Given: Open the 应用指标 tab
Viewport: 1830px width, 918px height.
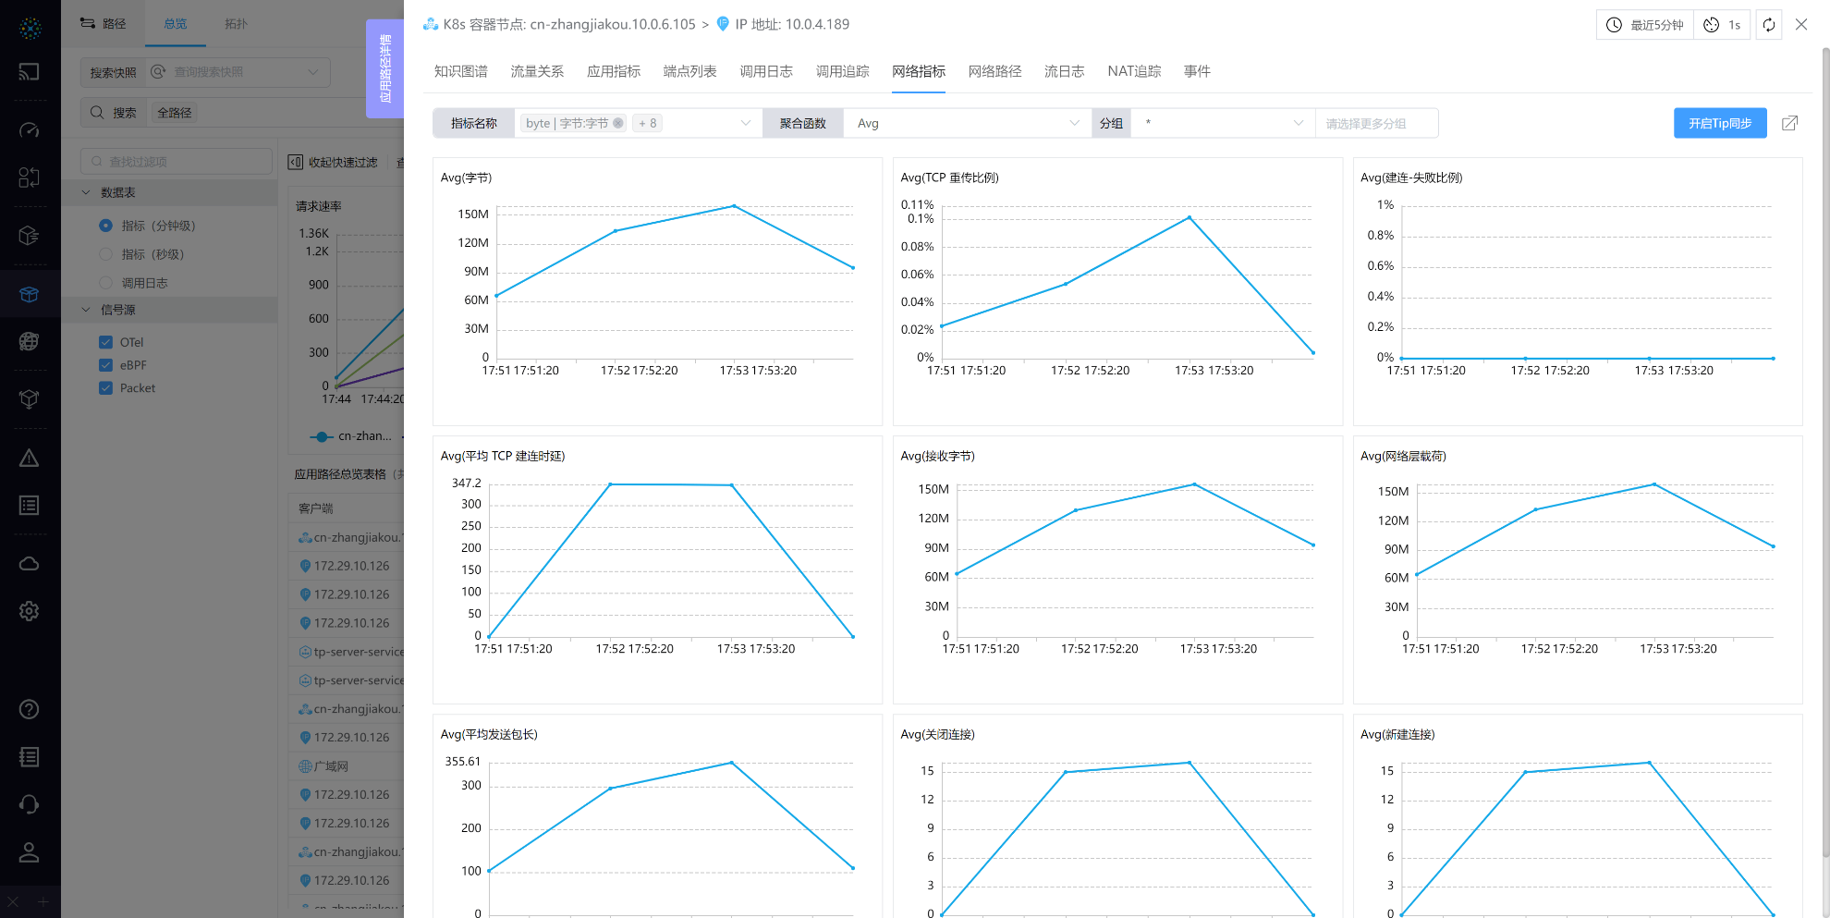Looking at the screenshot, I should (613, 71).
